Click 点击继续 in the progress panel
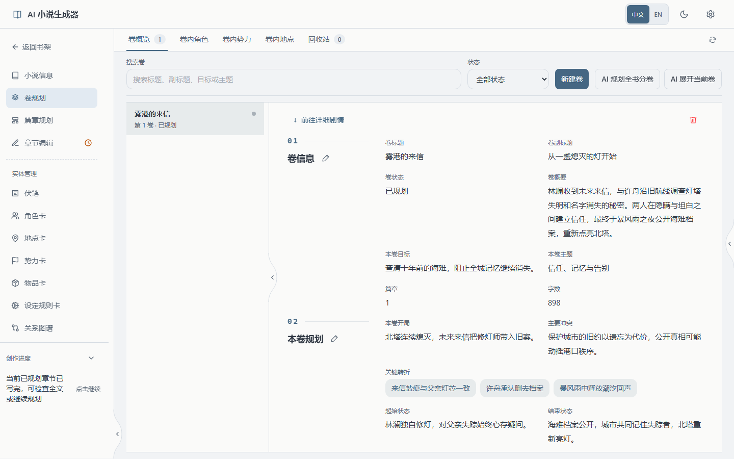The image size is (734, 459). [x=88, y=389]
